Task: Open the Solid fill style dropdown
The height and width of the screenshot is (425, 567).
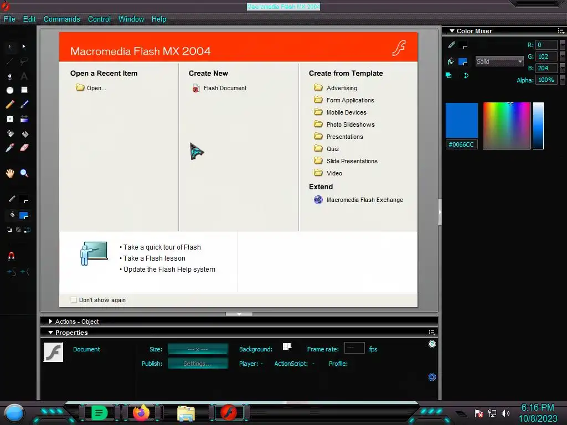Action: 499,61
